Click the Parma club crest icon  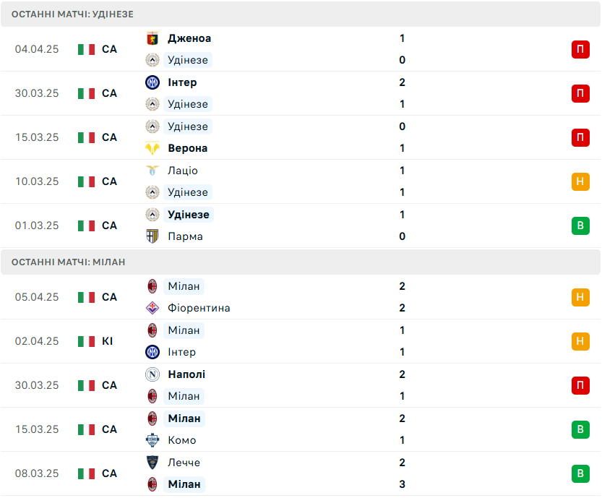tap(152, 236)
